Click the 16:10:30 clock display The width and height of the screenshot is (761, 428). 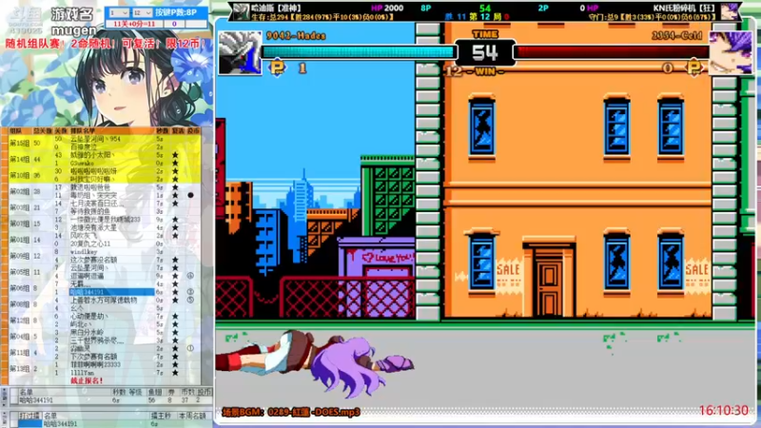(724, 411)
